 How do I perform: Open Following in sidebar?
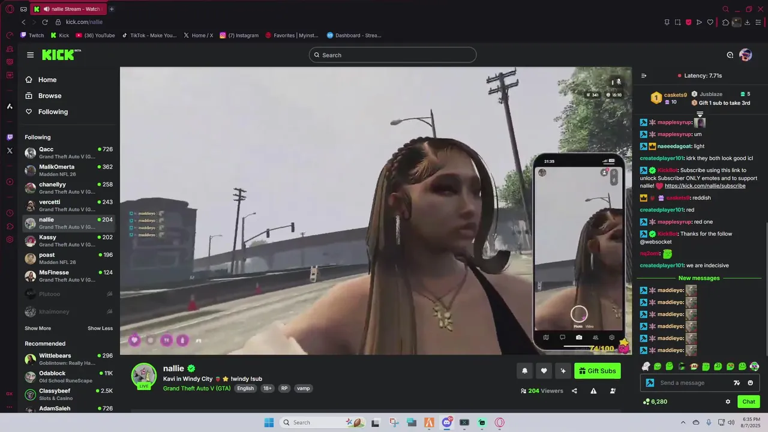46,112
